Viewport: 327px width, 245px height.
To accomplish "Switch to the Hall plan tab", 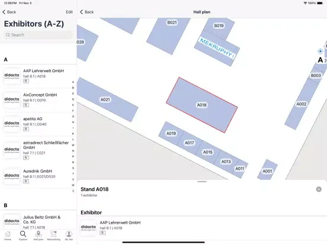I will point(39,236).
